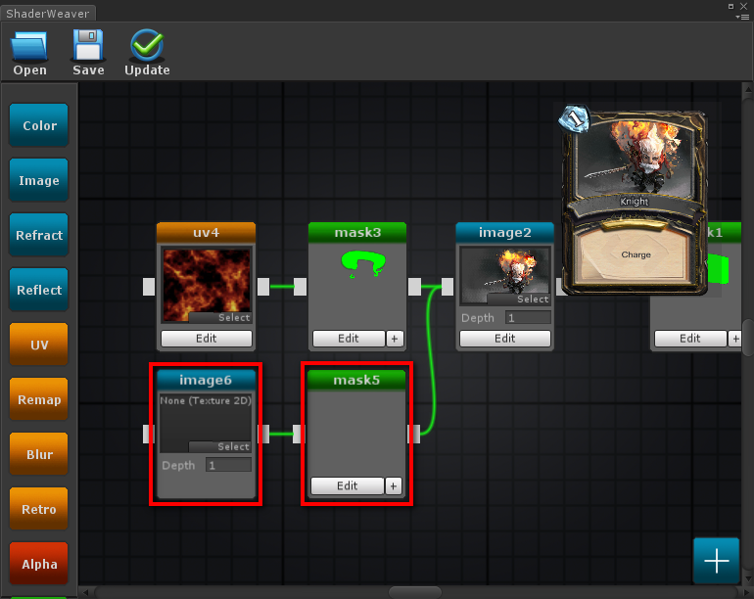Click Edit on the mask5 node

click(x=348, y=485)
